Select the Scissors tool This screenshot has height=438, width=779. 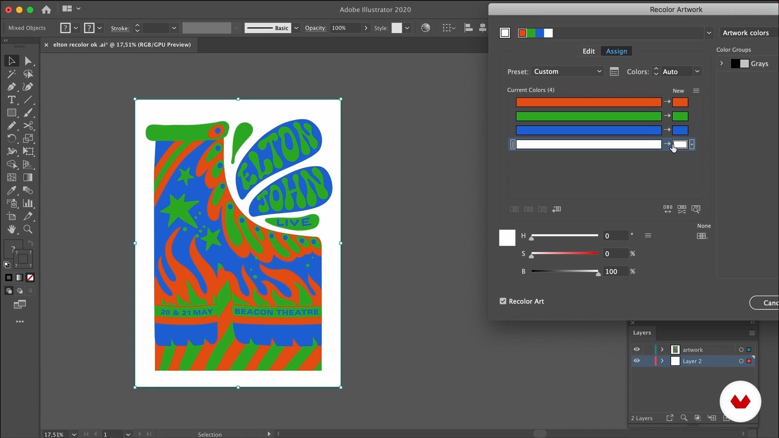pos(28,126)
